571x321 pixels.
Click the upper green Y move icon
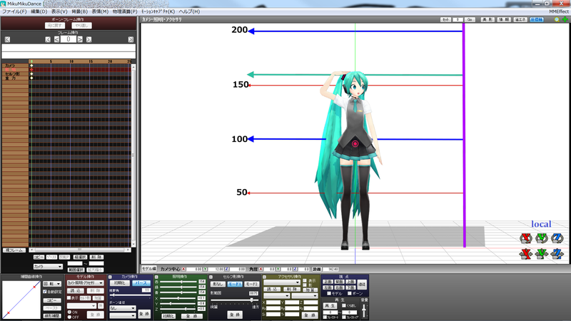pos(542,238)
